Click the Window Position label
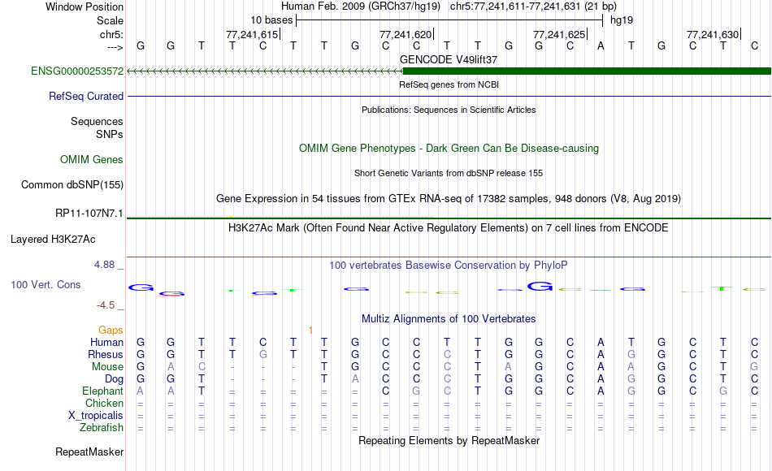Image resolution: width=772 pixels, height=471 pixels. click(85, 6)
